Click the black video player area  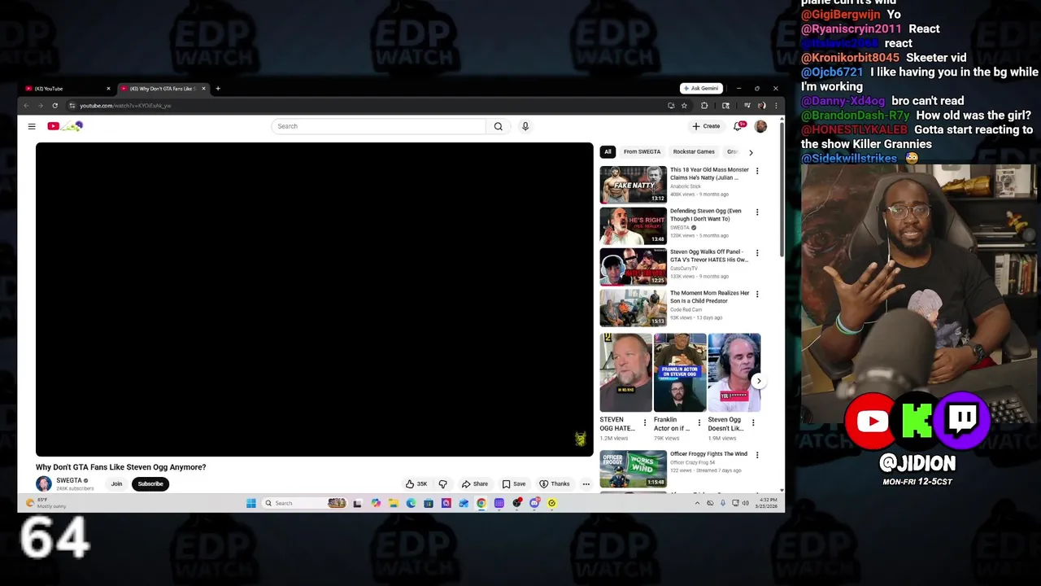314,300
